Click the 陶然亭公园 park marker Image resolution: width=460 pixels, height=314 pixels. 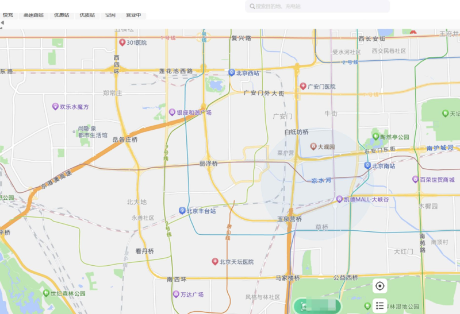(375, 137)
